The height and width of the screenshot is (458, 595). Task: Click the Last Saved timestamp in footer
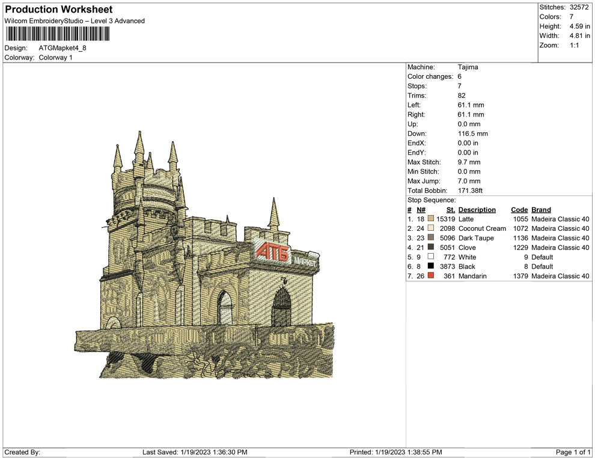[195, 452]
